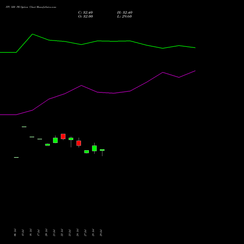Click the low value L: 29.60
Viewport: 244px width, 244px height.
[x=124, y=17]
